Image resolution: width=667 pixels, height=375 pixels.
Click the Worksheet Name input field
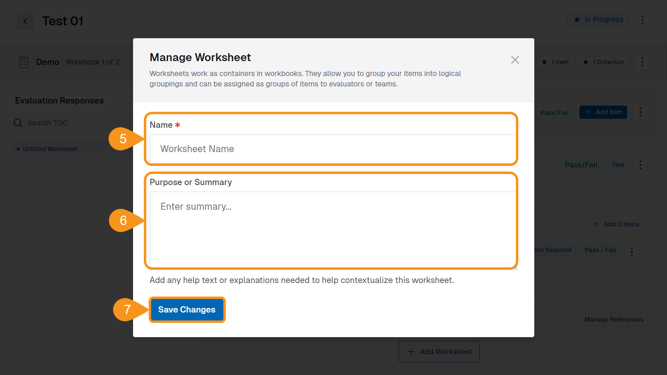(x=331, y=149)
